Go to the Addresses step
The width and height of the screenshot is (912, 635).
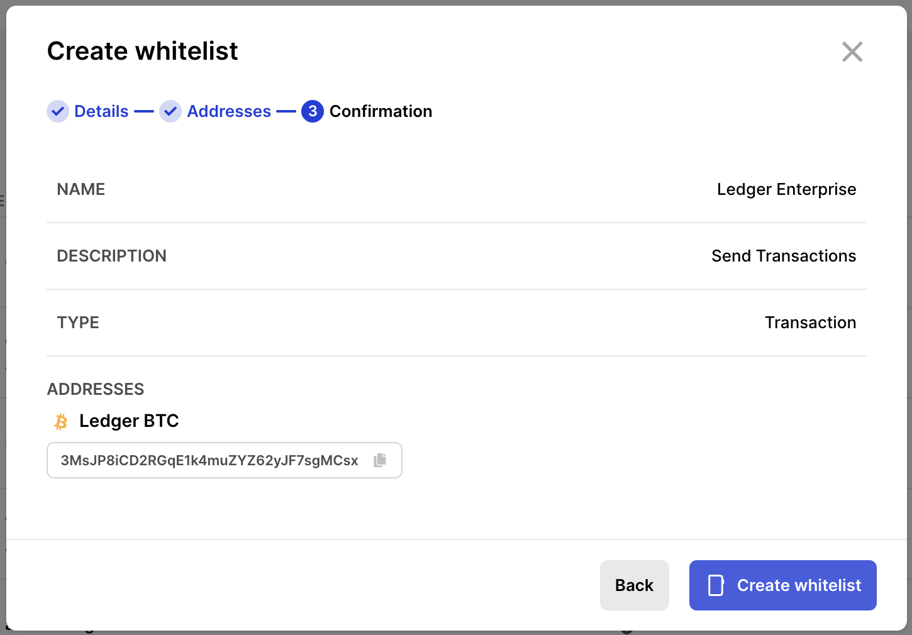coord(229,111)
